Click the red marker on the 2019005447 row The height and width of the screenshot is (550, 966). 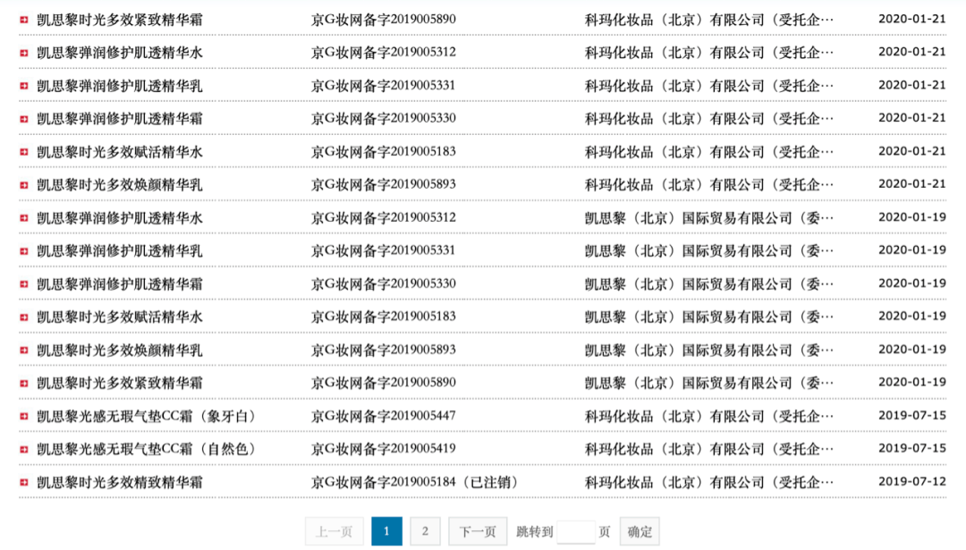pos(22,415)
